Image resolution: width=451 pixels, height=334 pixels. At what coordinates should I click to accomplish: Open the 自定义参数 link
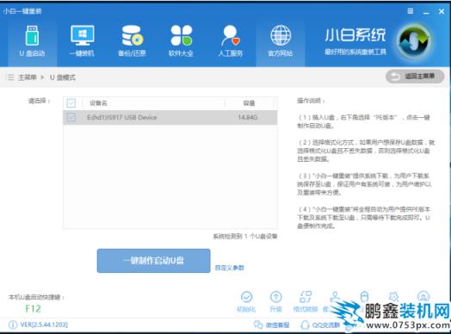tap(229, 268)
